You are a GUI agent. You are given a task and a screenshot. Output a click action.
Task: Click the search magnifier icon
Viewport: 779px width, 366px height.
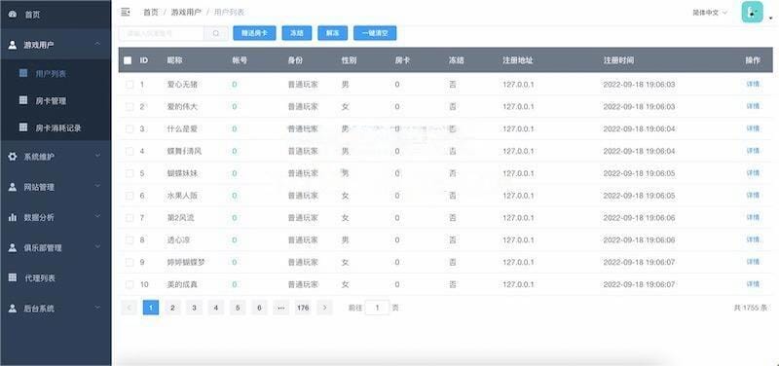[x=216, y=33]
